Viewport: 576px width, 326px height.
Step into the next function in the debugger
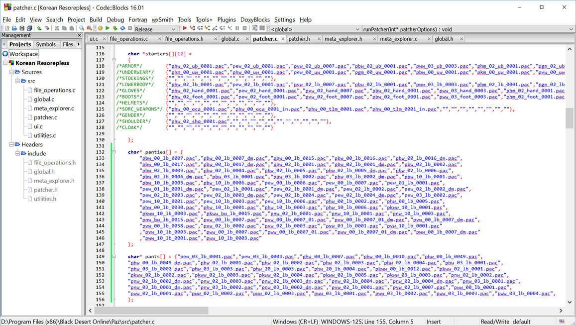(207, 29)
